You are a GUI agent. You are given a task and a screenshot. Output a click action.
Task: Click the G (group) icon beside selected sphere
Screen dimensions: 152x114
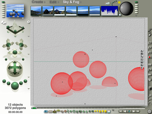(x=142, y=65)
